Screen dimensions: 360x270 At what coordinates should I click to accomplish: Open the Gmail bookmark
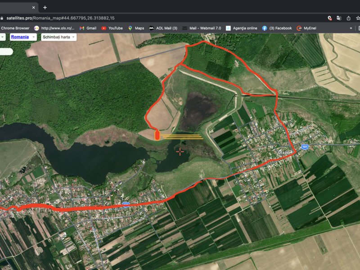(88, 28)
